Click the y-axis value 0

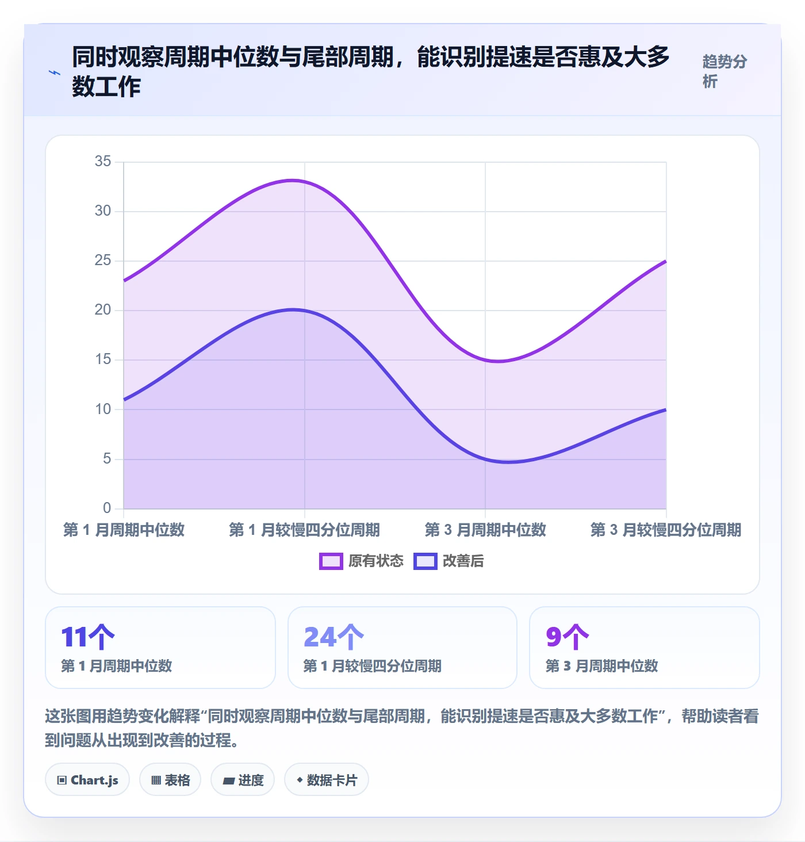(x=107, y=508)
